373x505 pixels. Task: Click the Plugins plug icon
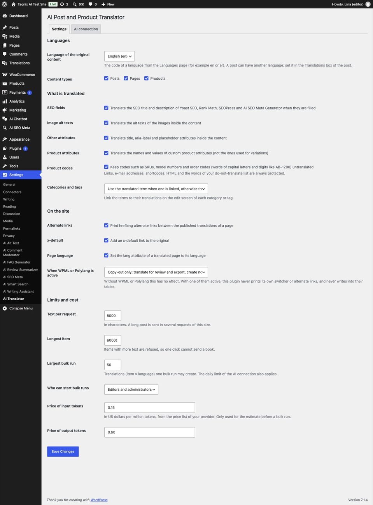5,149
